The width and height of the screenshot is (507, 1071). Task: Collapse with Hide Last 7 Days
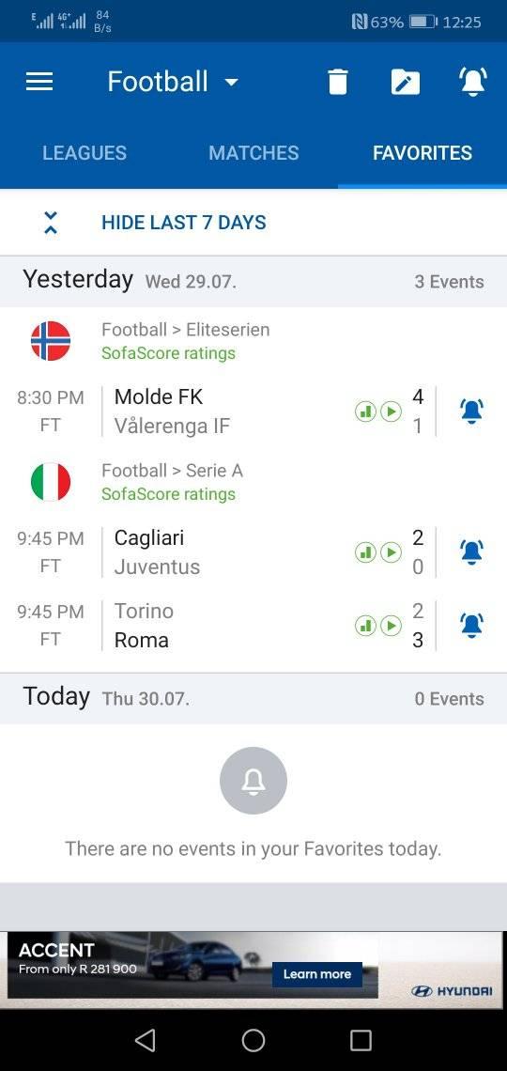(184, 223)
